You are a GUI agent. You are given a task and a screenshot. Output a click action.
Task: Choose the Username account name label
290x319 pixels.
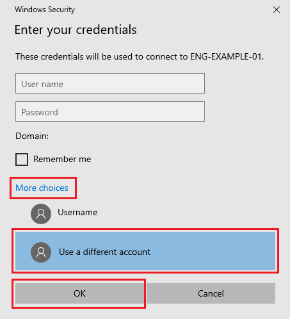point(77,212)
